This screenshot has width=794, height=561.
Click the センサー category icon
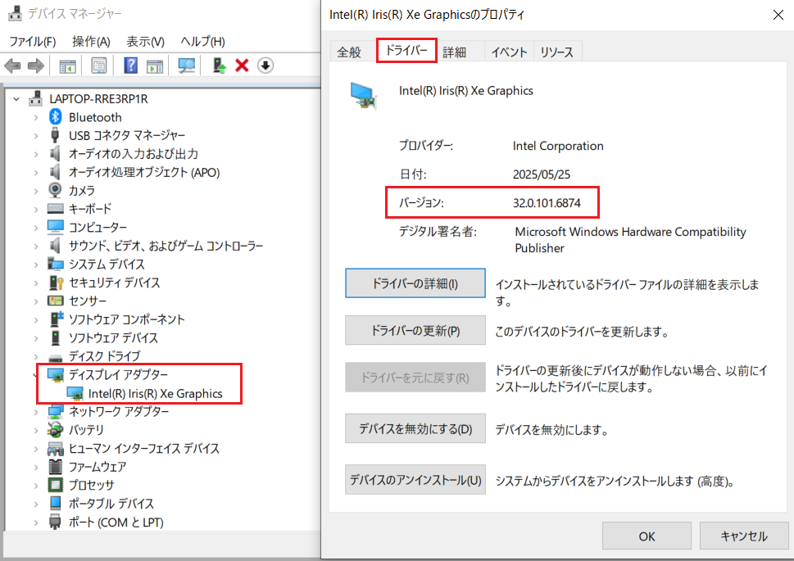pyautogui.click(x=55, y=301)
